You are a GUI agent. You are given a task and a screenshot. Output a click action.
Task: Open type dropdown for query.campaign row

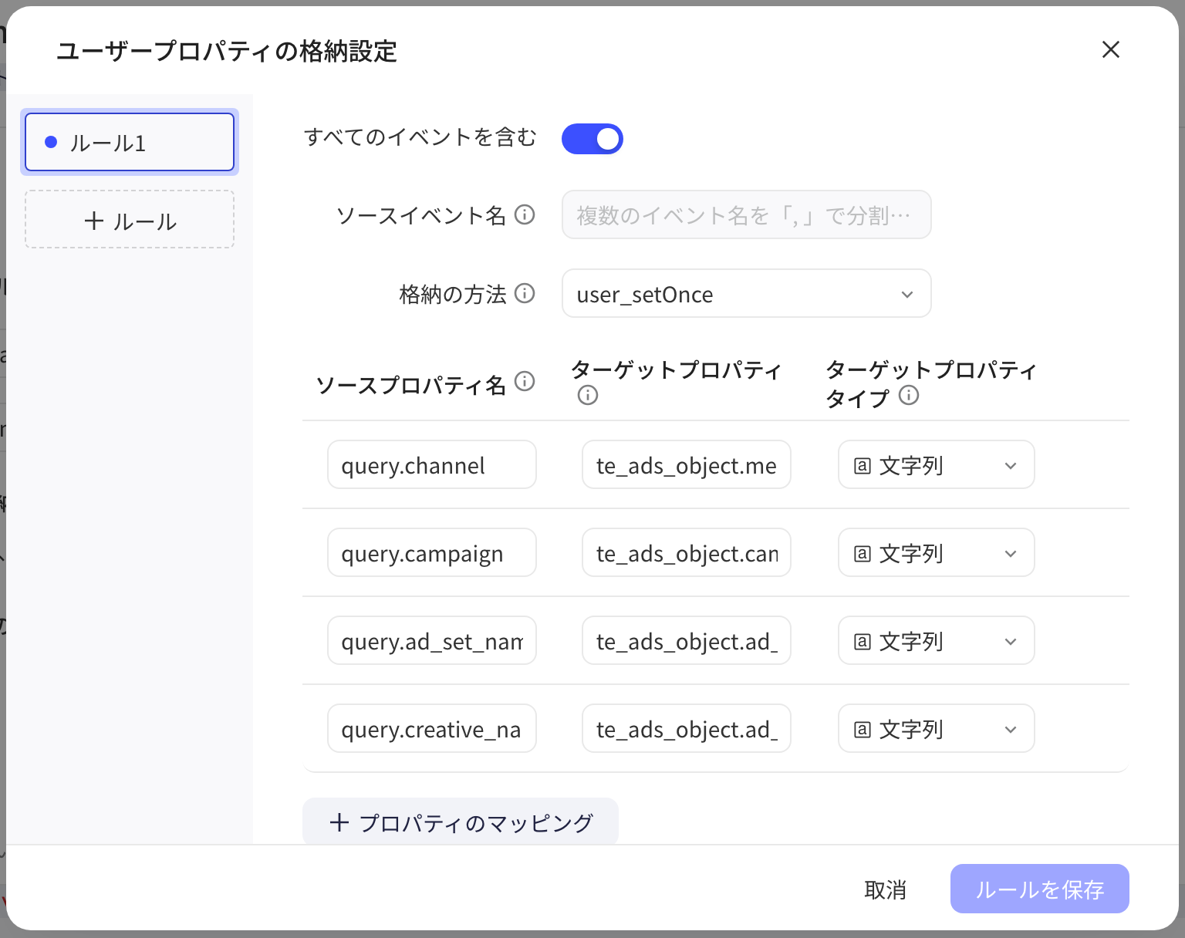(937, 552)
